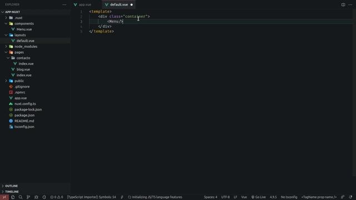This screenshot has width=356, height=200.
Task: Change file encoding UTF-8
Action: (225, 197)
